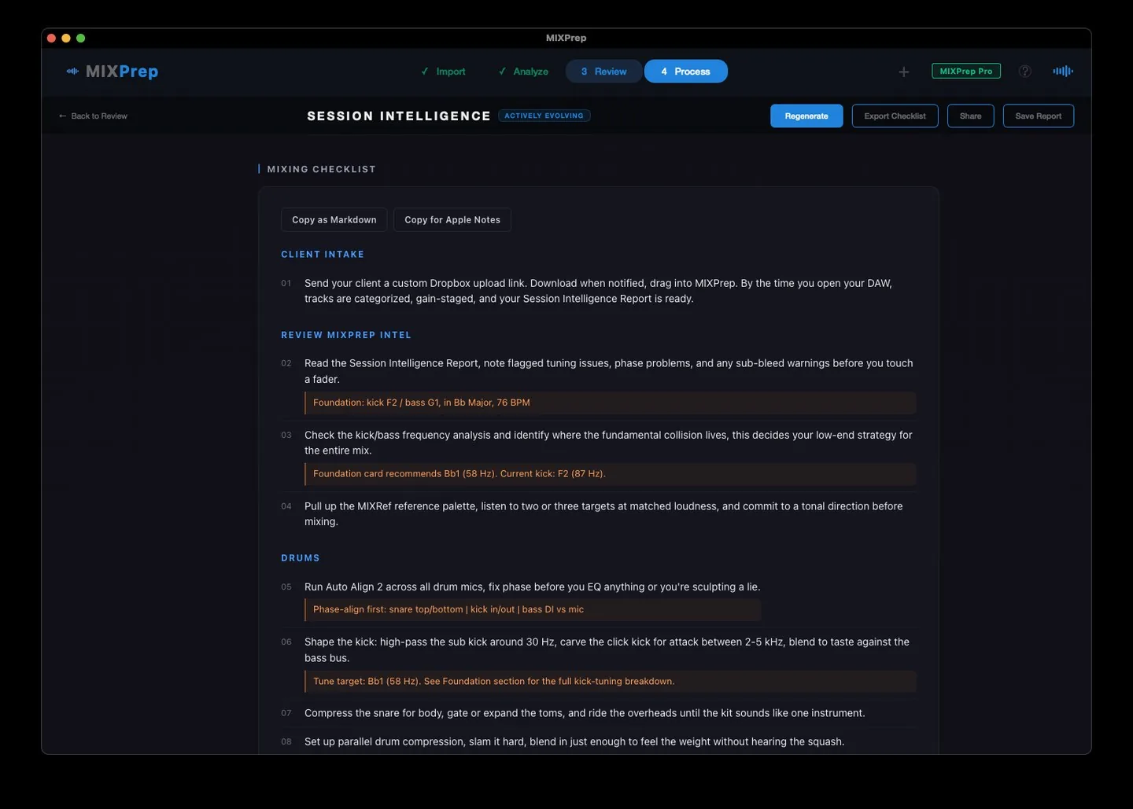Screen dimensions: 1133x809
Task: Select the step 4 Process tab
Action: [685, 72]
